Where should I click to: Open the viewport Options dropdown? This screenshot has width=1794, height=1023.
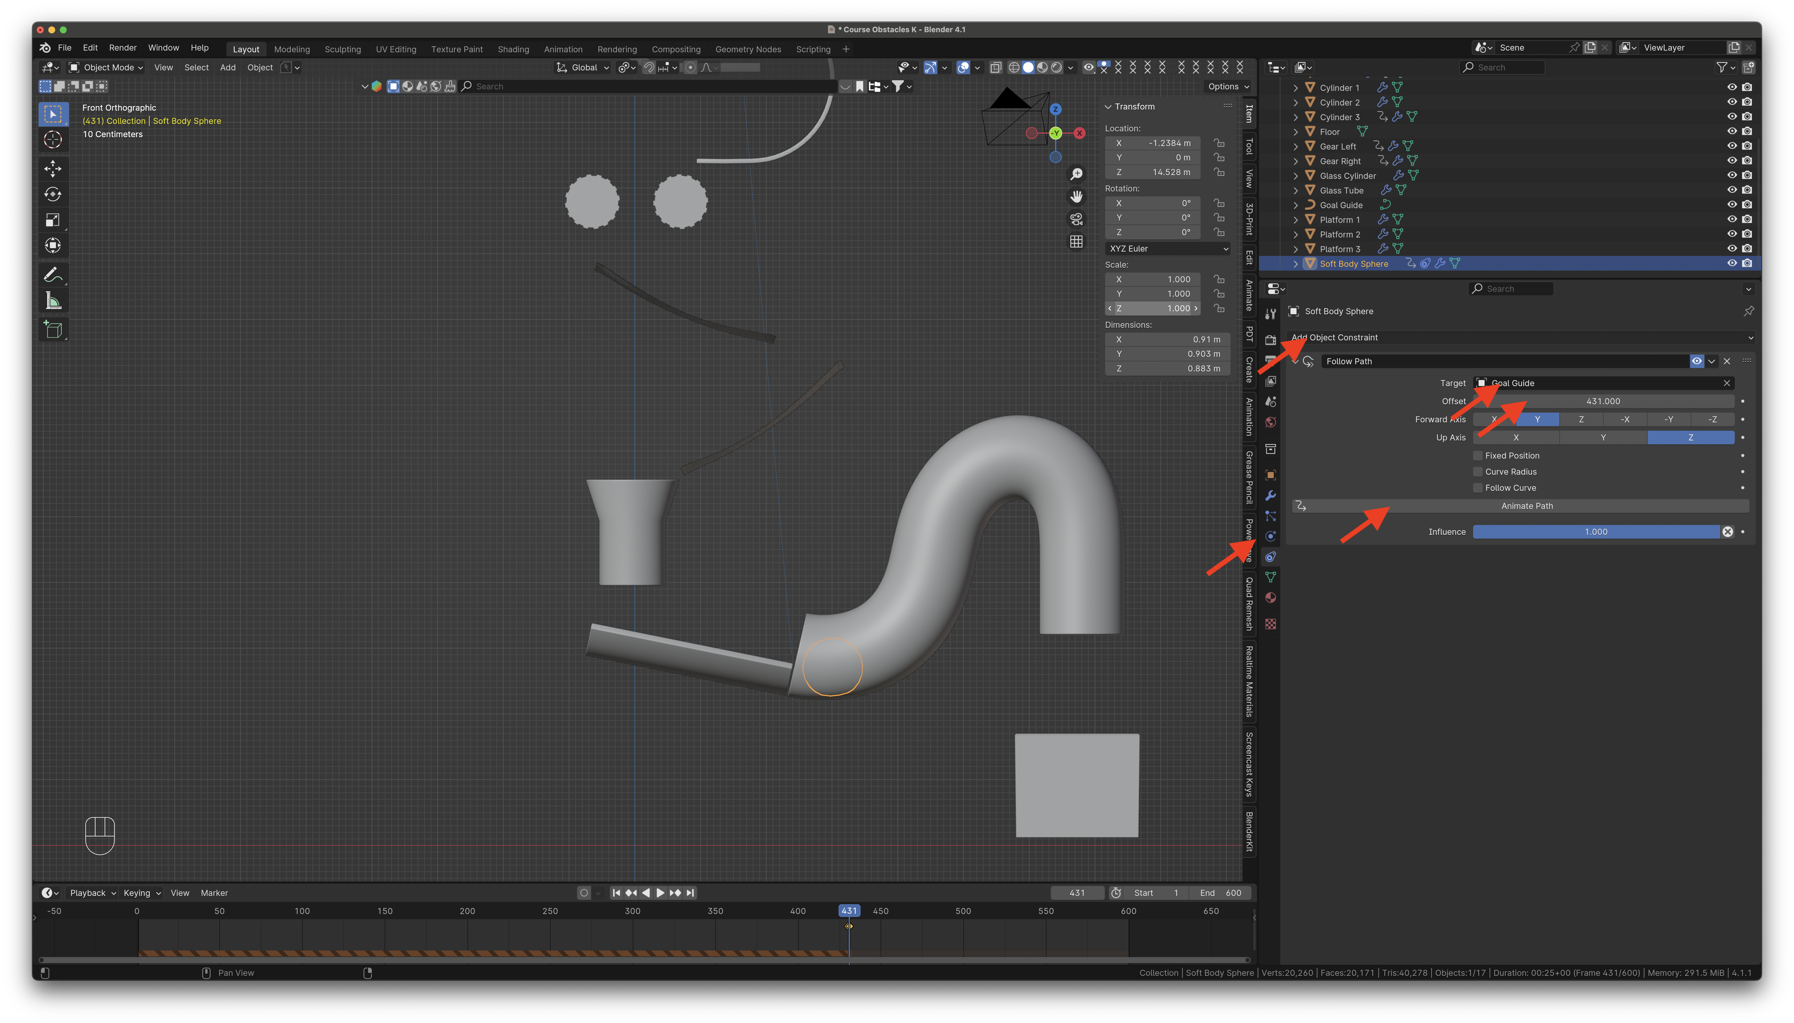click(1228, 87)
